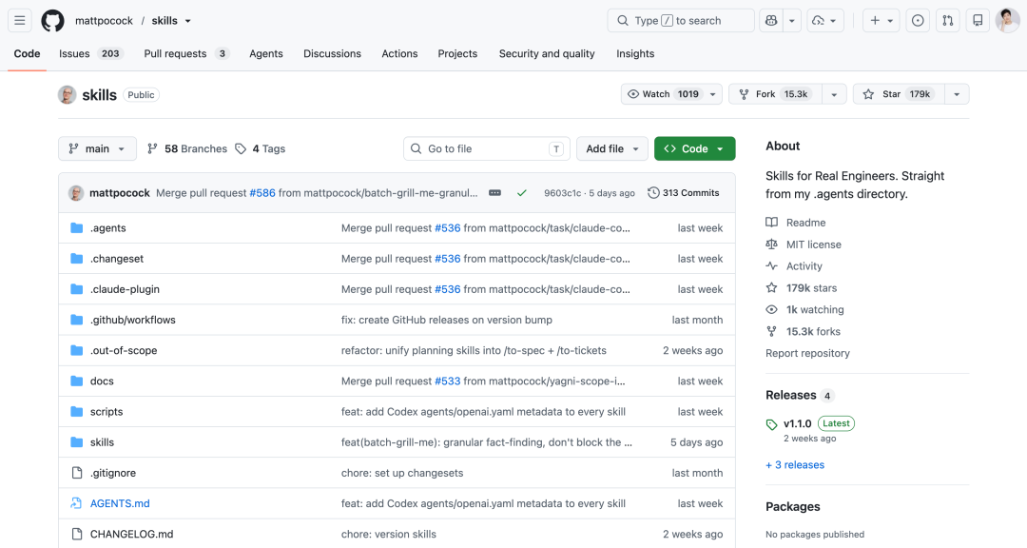Open the issues inbox icon in header
This screenshot has height=548, width=1027.
pos(918,20)
